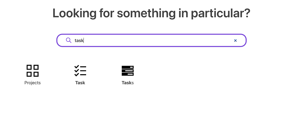This screenshot has width=304, height=116.
Task: Place cursor in the typed word "task"
Action: 79,40
